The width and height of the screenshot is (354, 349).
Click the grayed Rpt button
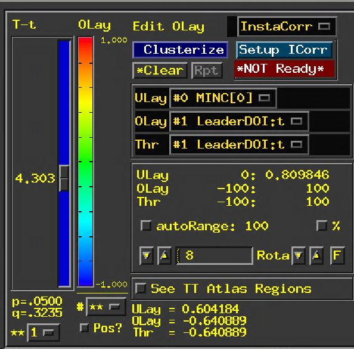pos(207,70)
